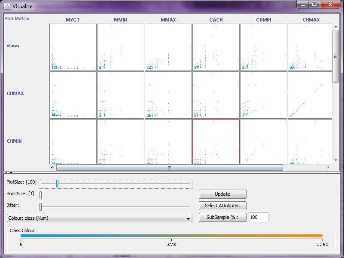Screen dimensions: 344x258
Task: Click the 1150 maximum value on colour scale
Action: click(323, 244)
